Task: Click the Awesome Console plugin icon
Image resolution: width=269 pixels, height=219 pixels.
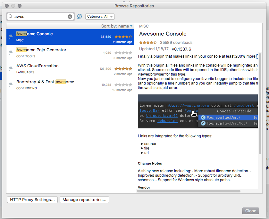Action: tap(11, 36)
